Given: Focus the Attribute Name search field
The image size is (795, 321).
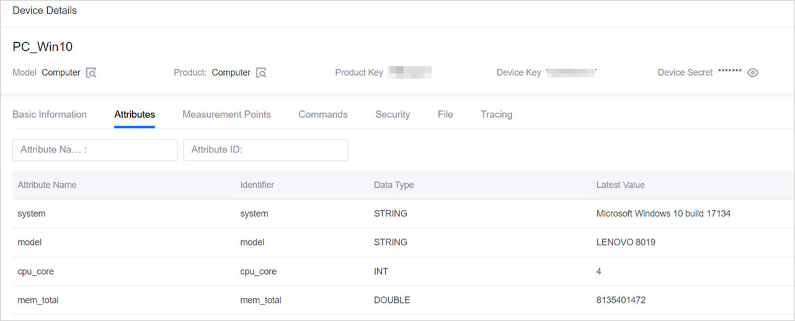Looking at the screenshot, I should (95, 150).
